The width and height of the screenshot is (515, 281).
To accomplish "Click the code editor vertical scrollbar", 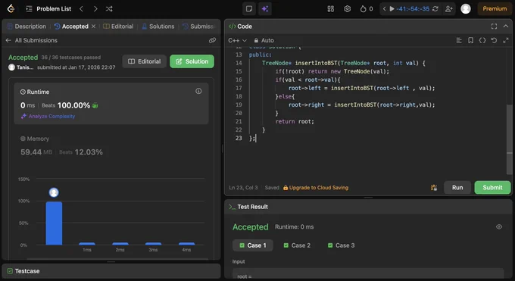I will (x=509, y=139).
